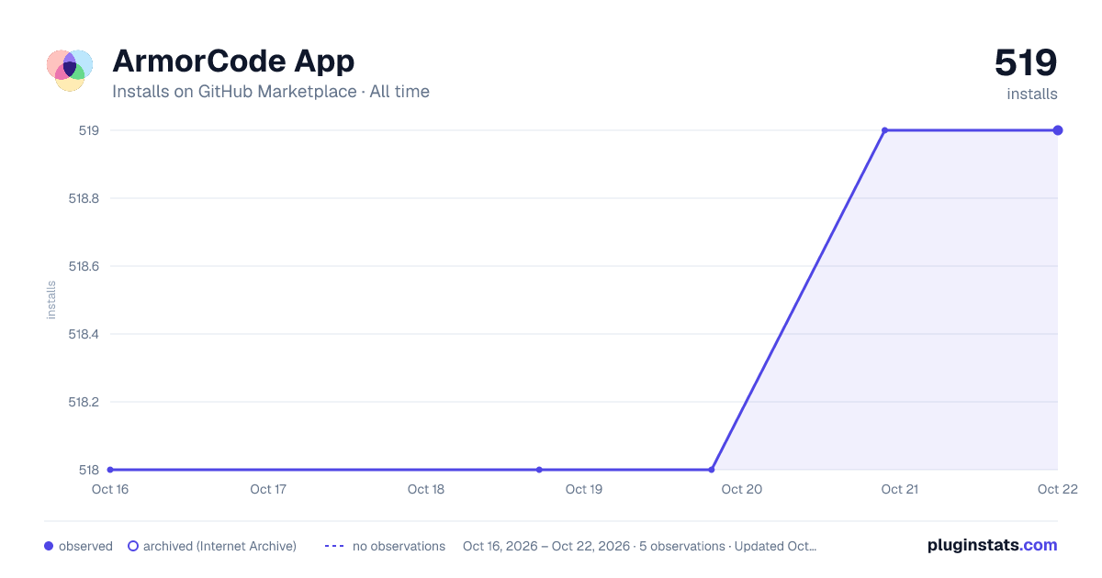Click the x-axis label Oct 21
This screenshot has height=578, width=1102.
[x=900, y=489]
